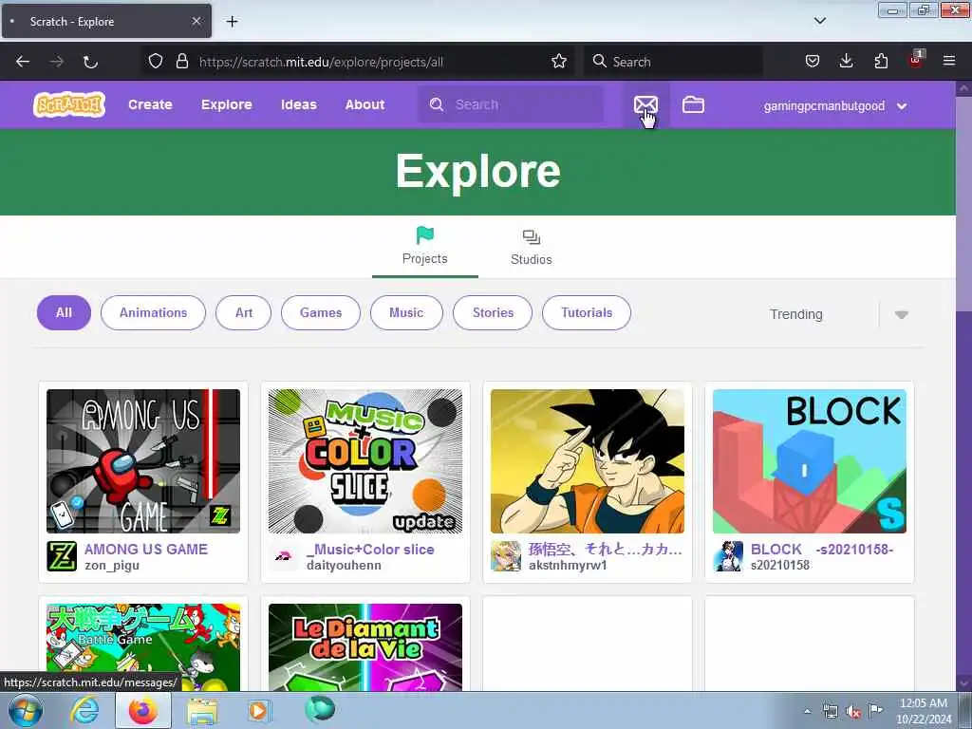Go to Ideas in the navbar

299,104
